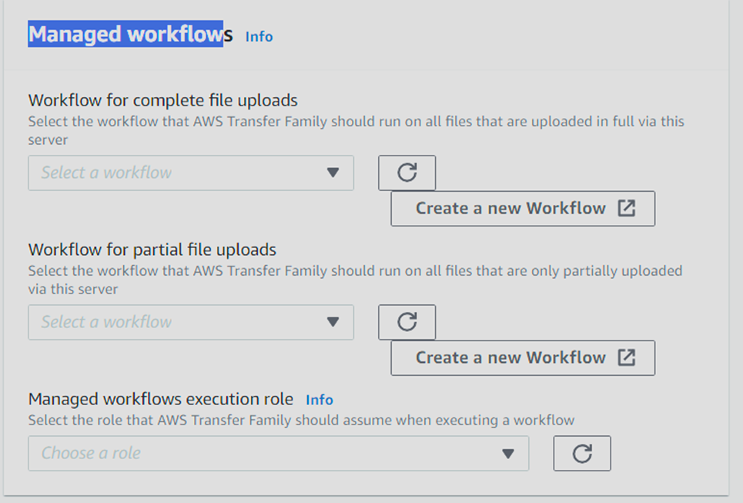Open Info link beside execution role label
This screenshot has height=503, width=743.
(x=320, y=400)
